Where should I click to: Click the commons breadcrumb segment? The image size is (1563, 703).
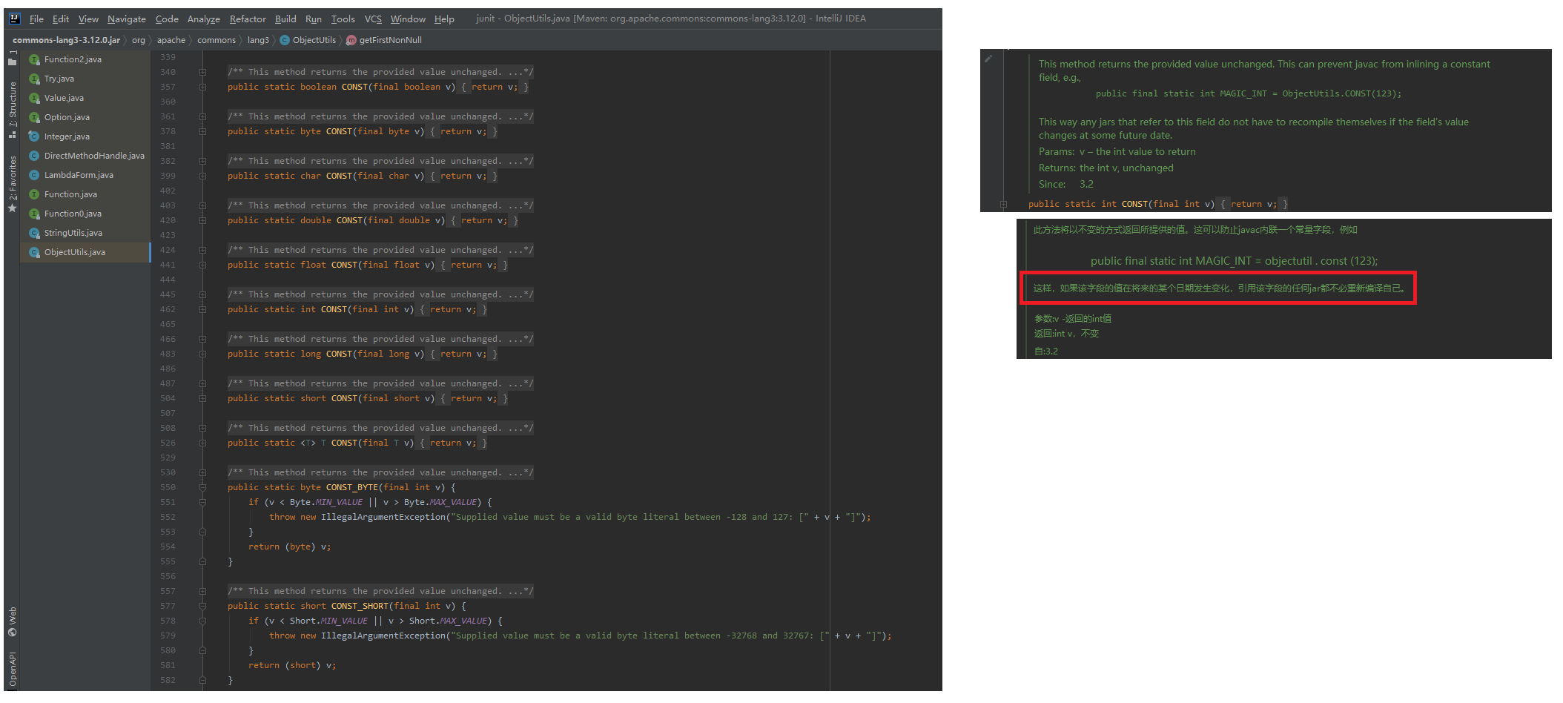(x=217, y=40)
